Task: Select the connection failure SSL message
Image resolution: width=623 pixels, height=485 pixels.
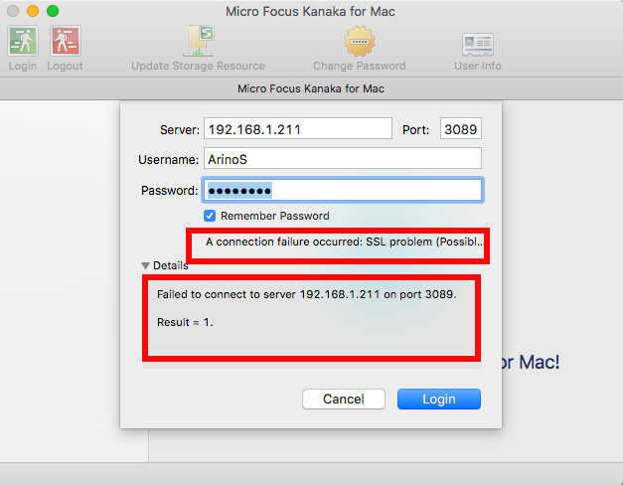Action: click(345, 242)
